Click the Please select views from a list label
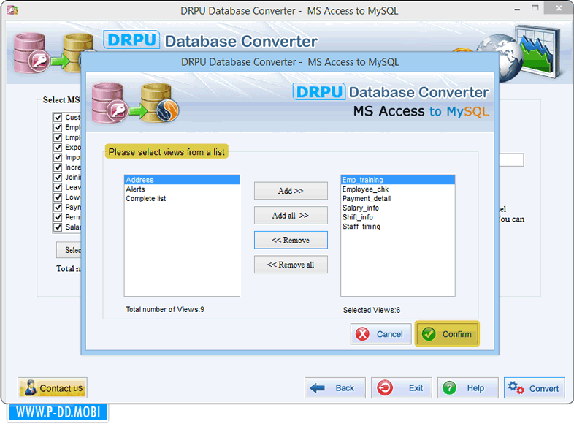Screen dimensions: 574x424 pyautogui.click(x=167, y=152)
